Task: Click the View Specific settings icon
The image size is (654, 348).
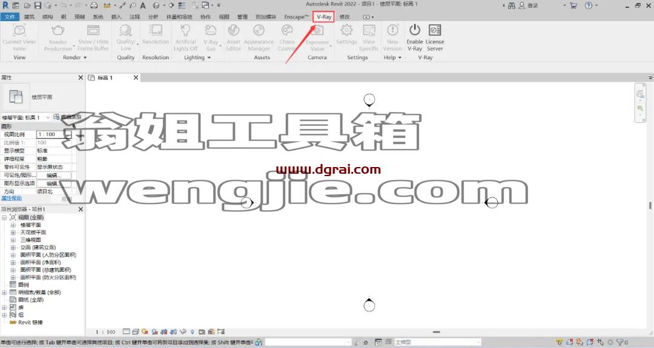Action: 369,30
